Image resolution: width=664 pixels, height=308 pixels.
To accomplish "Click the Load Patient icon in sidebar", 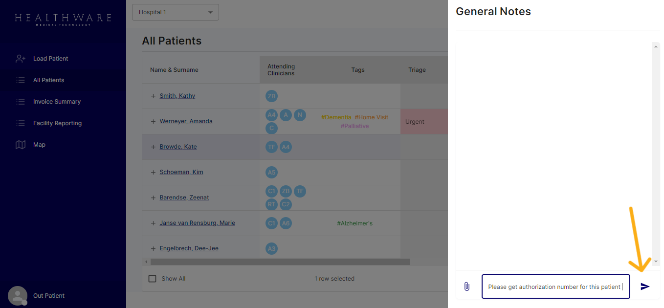I will coord(21,59).
